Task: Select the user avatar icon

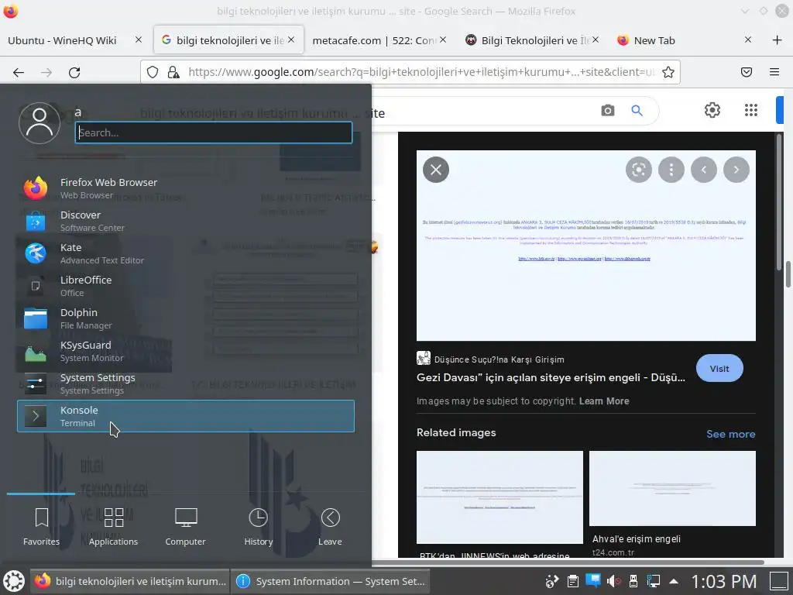Action: point(39,123)
